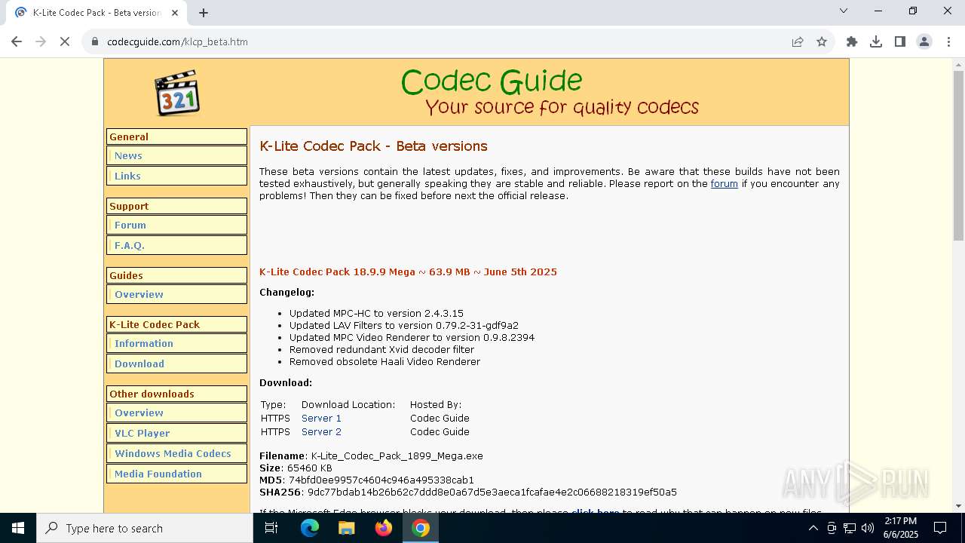This screenshot has width=965, height=543.
Task: Open the F.A.Q. sidebar item
Action: 176,245
